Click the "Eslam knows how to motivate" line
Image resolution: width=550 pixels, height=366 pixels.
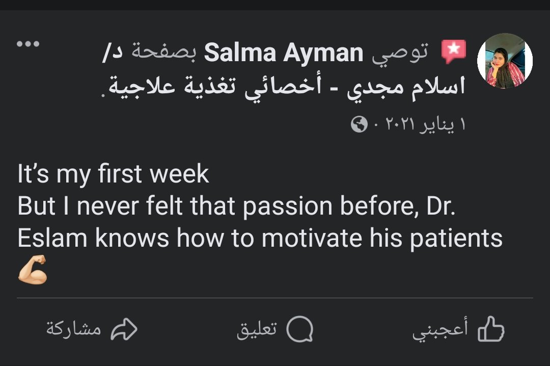pyautogui.click(x=260, y=238)
